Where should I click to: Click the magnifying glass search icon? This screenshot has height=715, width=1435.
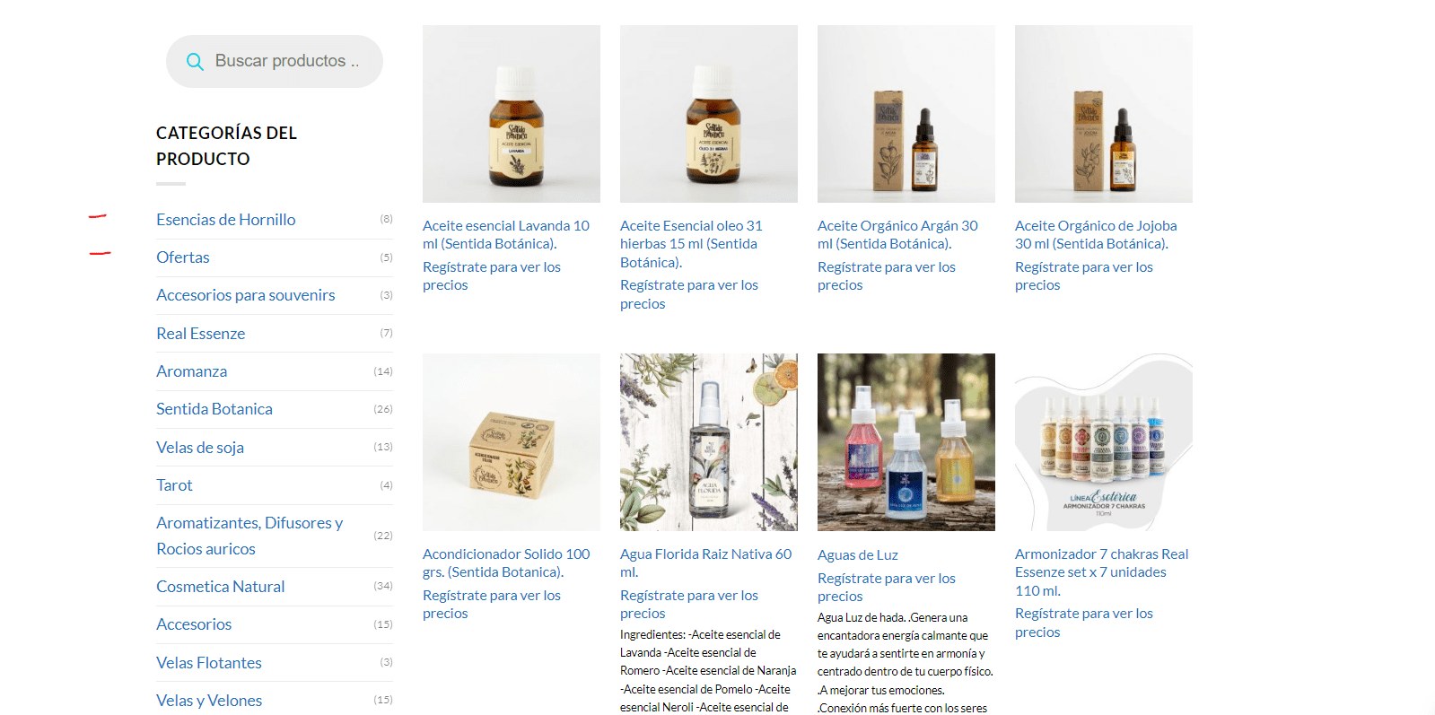194,62
